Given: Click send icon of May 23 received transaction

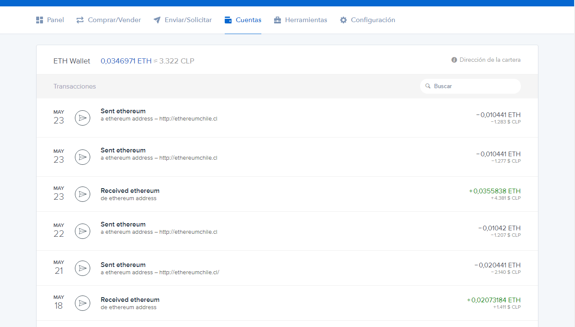Looking at the screenshot, I should (x=83, y=194).
